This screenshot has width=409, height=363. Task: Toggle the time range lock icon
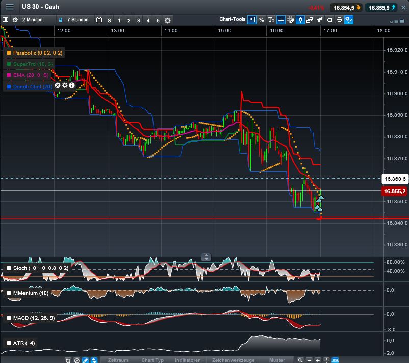click(x=61, y=20)
